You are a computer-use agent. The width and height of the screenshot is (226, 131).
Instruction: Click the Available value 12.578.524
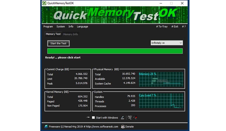(129, 78)
